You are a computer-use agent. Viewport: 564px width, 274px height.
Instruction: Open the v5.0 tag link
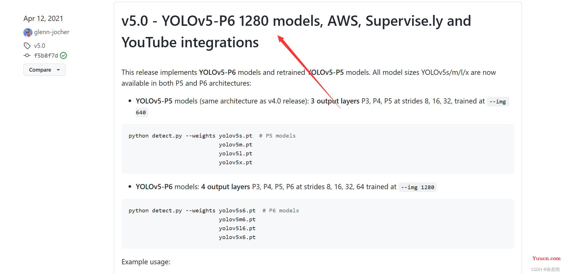click(40, 46)
